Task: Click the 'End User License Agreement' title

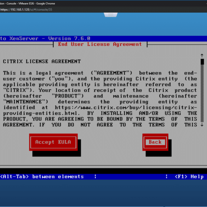Action: tap(100, 44)
